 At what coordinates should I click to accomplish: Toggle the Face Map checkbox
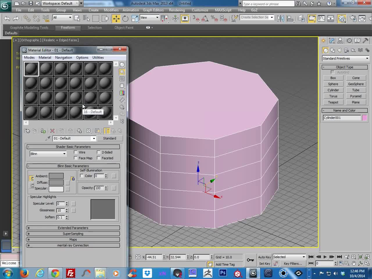(x=76, y=158)
